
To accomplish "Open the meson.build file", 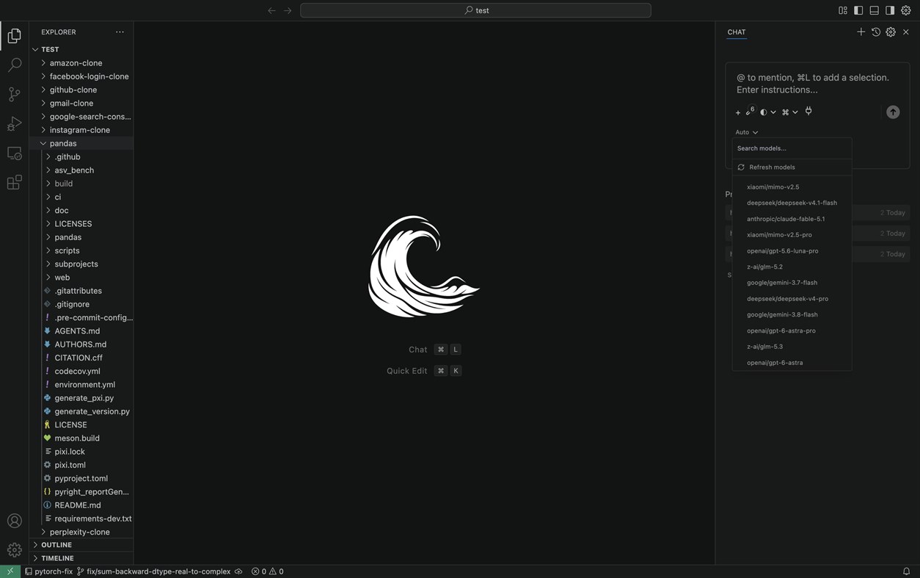I will pos(81,438).
